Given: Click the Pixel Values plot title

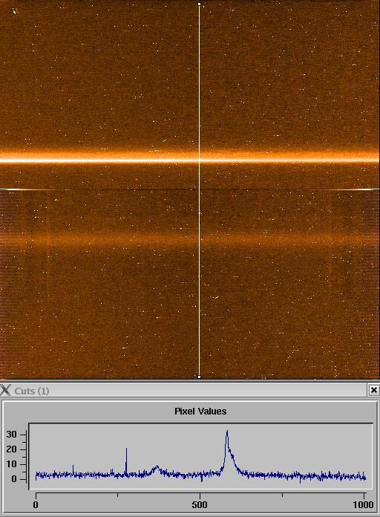Looking at the screenshot, I should [x=200, y=412].
